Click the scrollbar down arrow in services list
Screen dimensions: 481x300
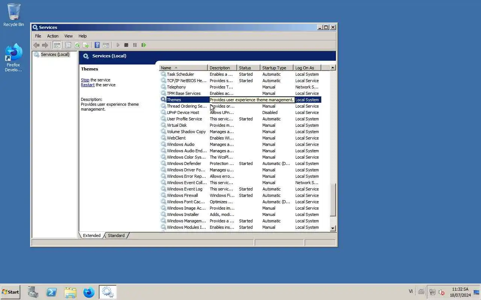click(x=333, y=228)
